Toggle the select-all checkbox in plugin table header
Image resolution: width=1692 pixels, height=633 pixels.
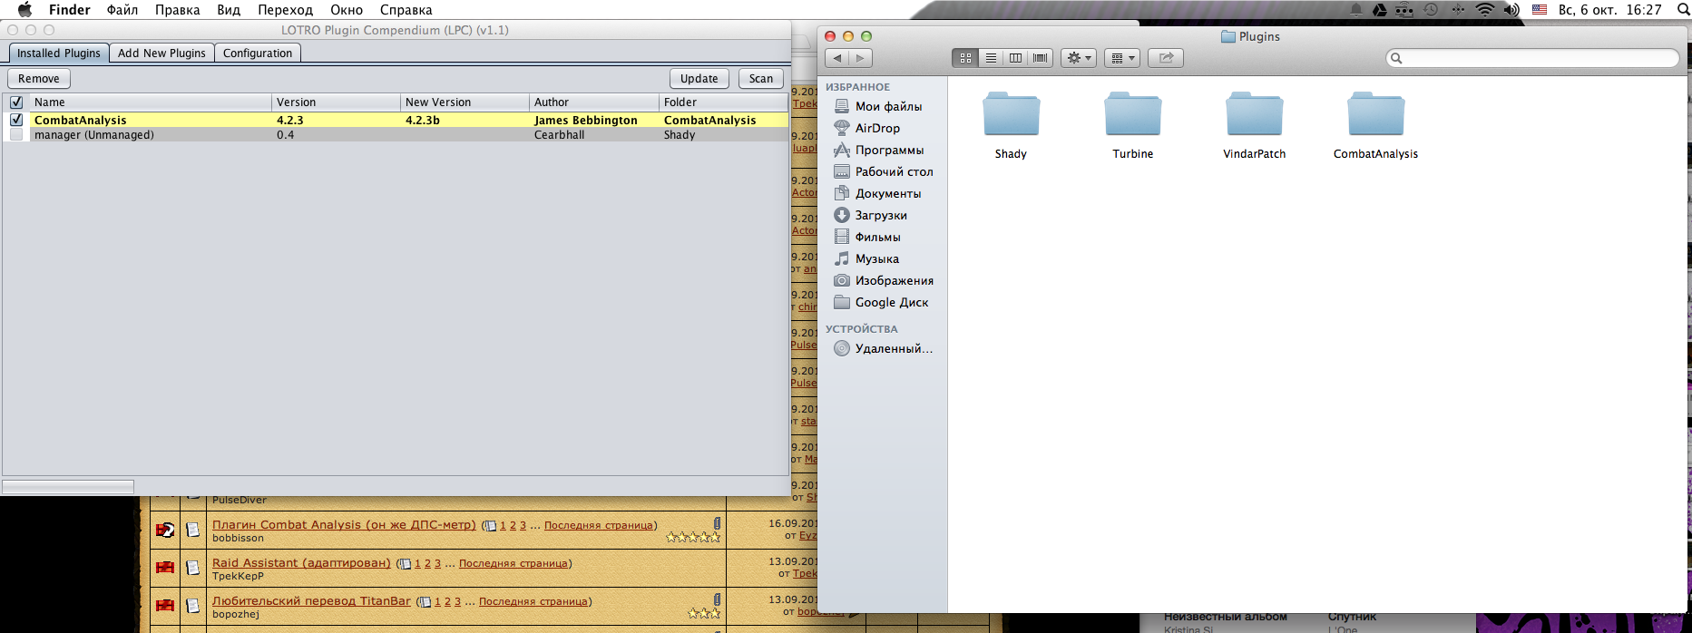pyautogui.click(x=16, y=102)
